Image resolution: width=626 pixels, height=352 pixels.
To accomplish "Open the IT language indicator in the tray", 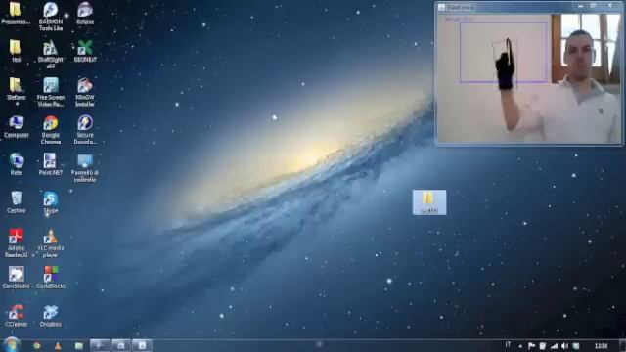I will click(508, 345).
